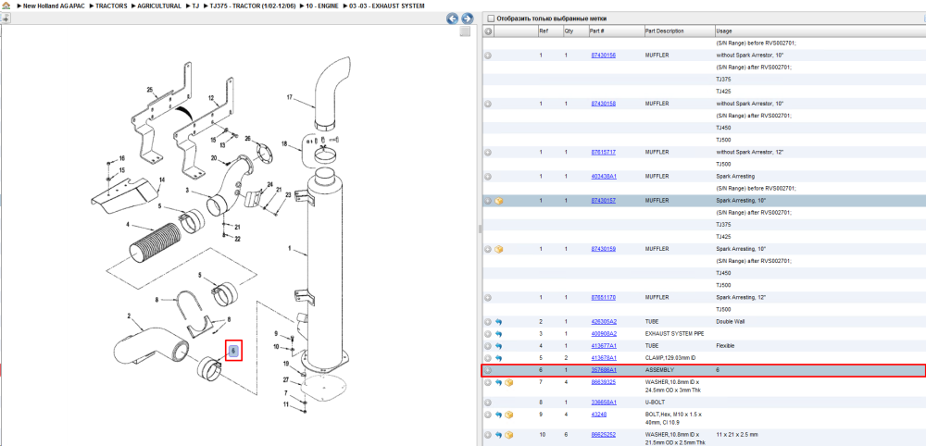
Task: Sort by the 'Ref' column header
Action: click(x=543, y=31)
